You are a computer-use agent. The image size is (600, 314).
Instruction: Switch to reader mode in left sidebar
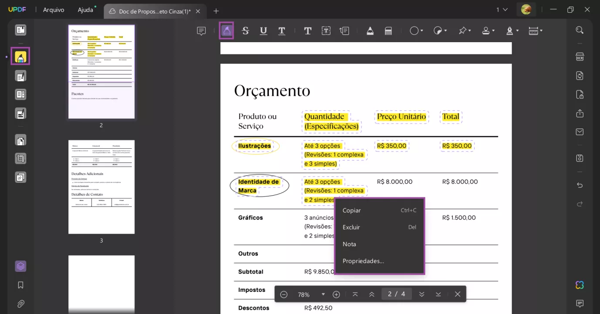(x=20, y=30)
